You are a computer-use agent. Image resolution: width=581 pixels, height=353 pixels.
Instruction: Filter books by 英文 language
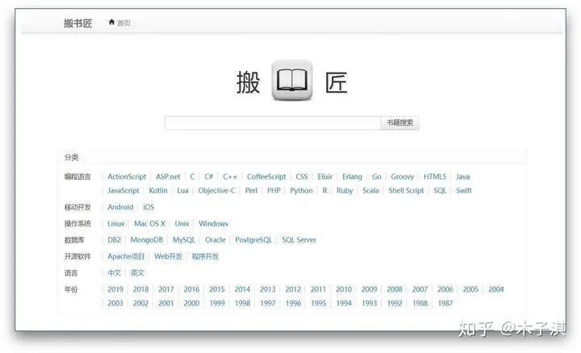(x=137, y=272)
